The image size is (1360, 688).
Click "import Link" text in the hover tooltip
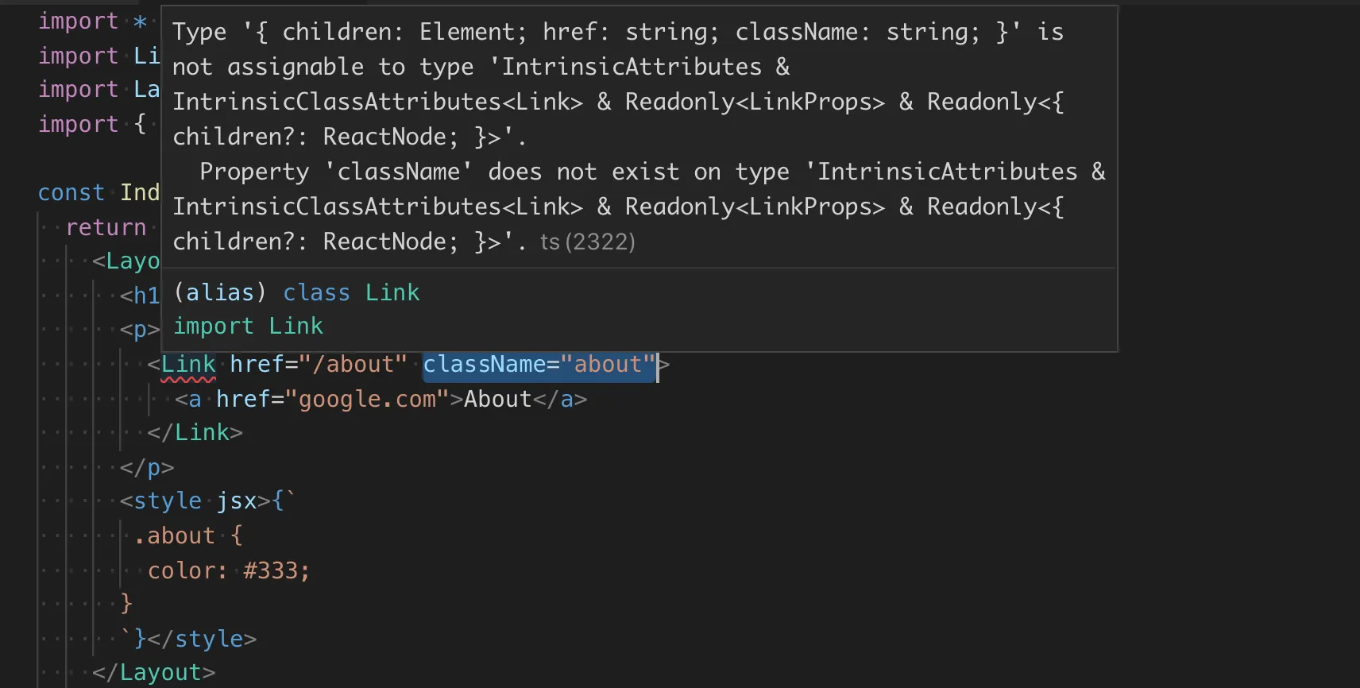point(248,327)
